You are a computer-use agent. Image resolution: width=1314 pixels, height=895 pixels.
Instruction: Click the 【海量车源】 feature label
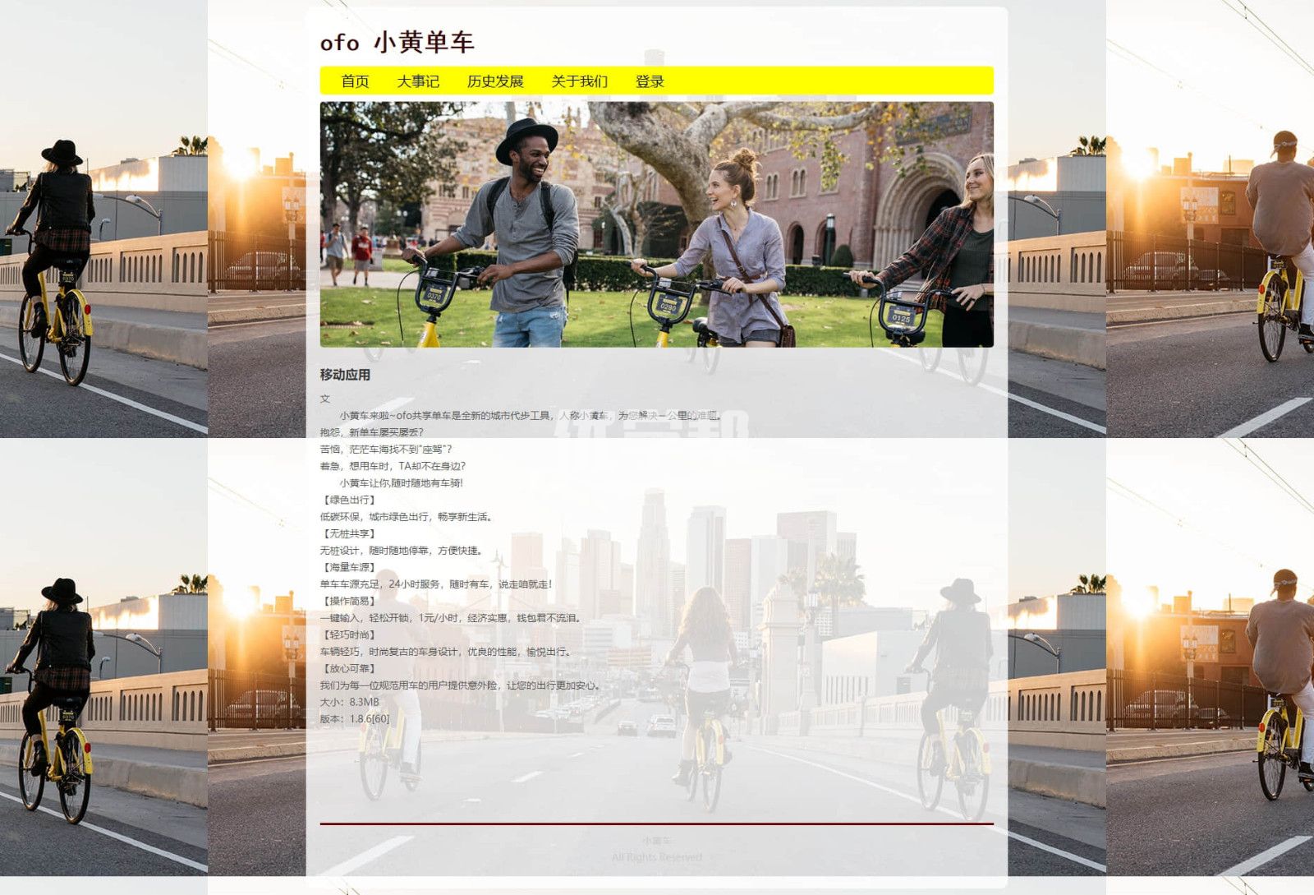tap(349, 567)
